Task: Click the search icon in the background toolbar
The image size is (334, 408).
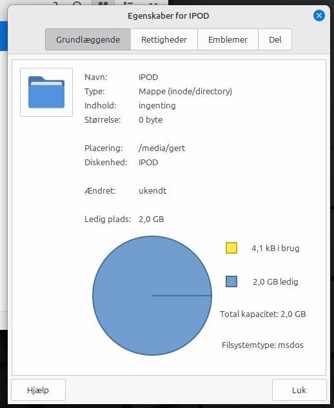Action: click(77, 3)
